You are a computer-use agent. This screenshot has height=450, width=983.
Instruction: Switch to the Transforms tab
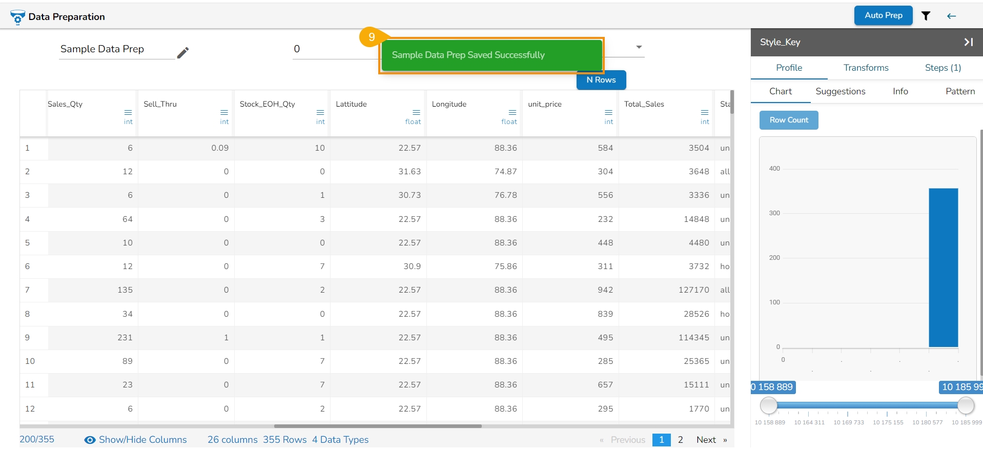[866, 68]
